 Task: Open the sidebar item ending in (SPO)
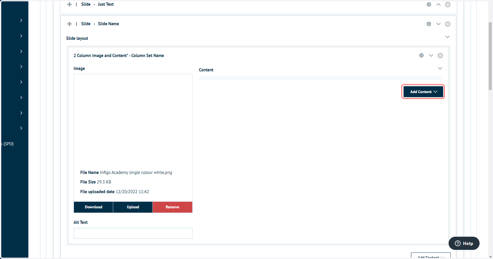[7, 144]
